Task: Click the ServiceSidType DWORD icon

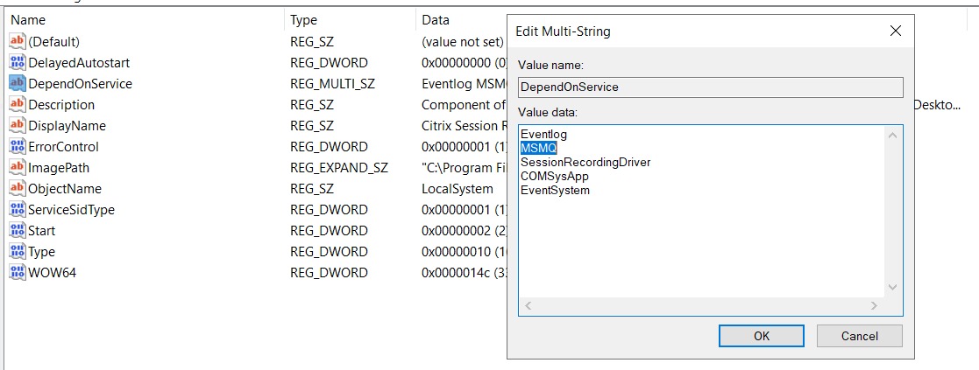Action: click(18, 209)
